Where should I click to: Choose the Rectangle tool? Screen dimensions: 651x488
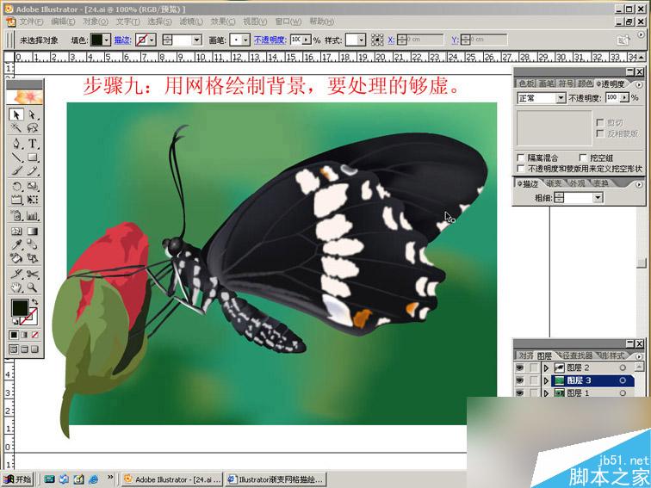click(33, 157)
